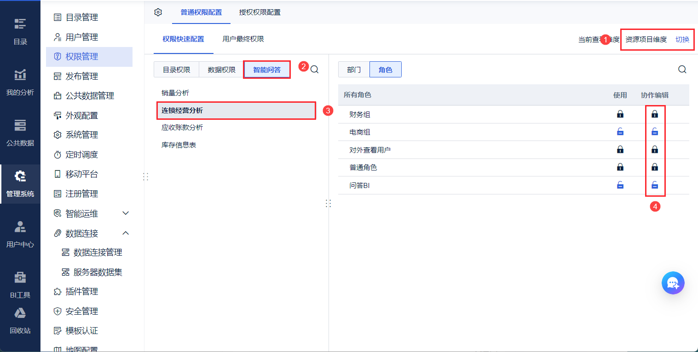This screenshot has width=698, height=352.
Task: Open the 权限快速配置 tab
Action: point(183,39)
